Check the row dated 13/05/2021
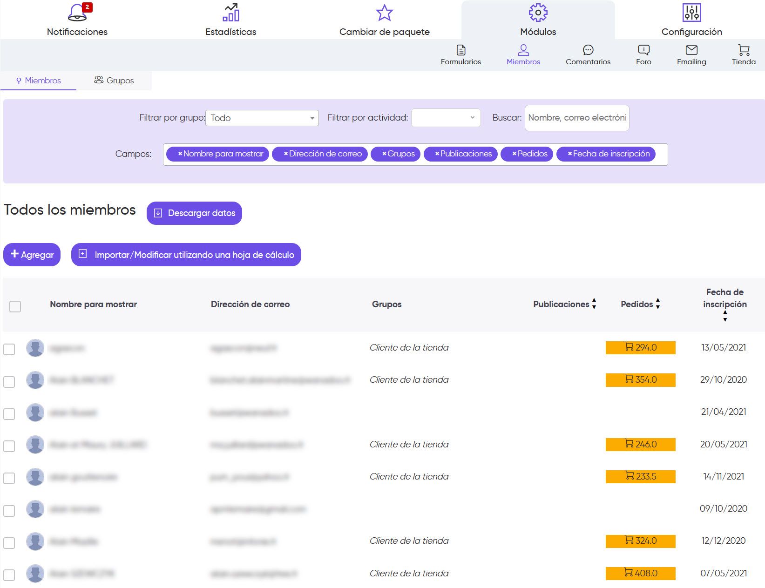The height and width of the screenshot is (588, 765). [x=9, y=350]
